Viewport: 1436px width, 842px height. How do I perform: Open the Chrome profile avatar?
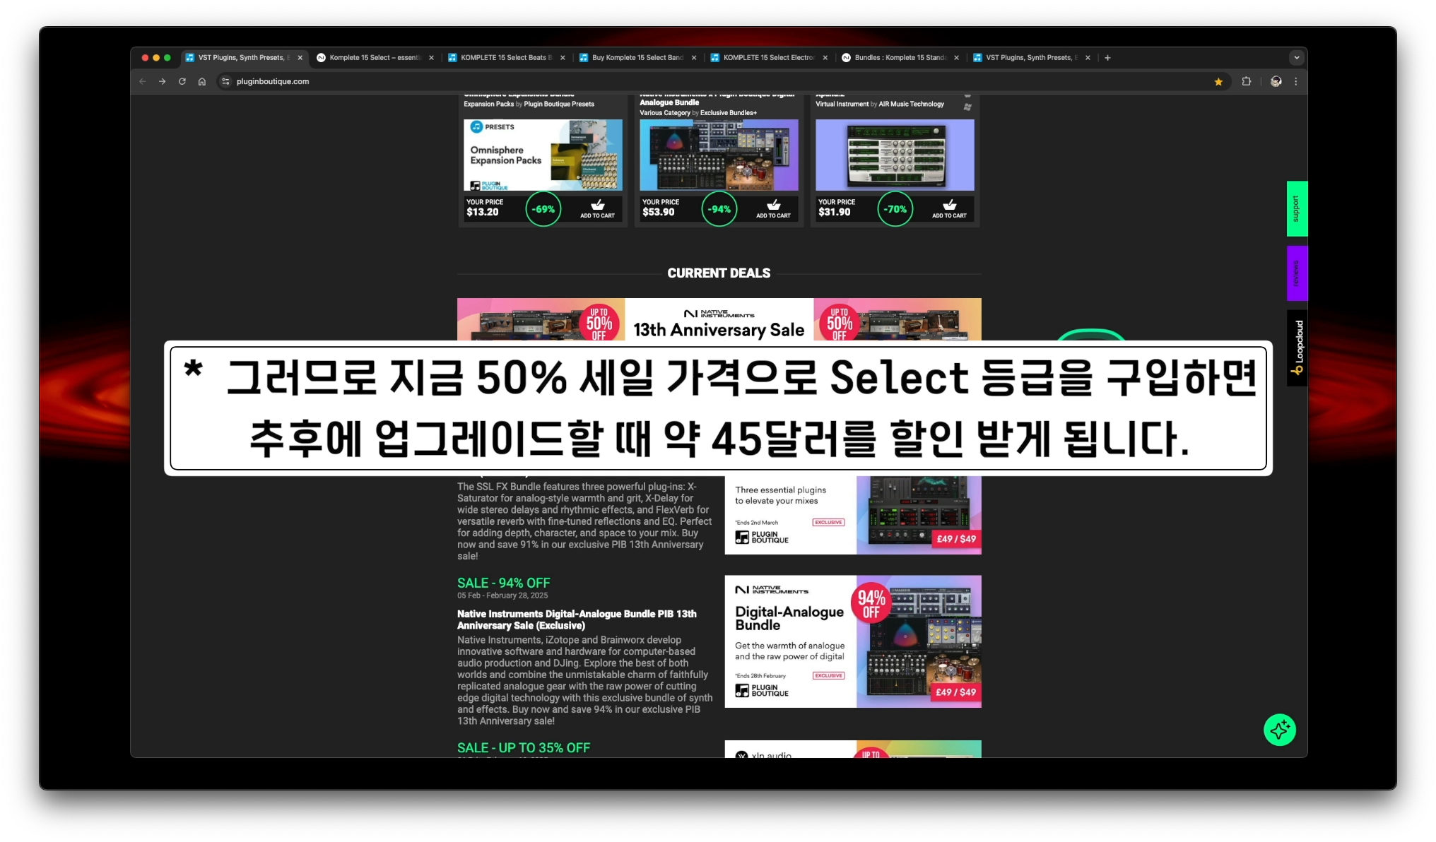(x=1276, y=81)
